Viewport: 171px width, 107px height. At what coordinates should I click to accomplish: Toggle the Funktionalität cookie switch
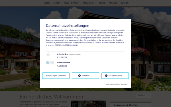50,63
